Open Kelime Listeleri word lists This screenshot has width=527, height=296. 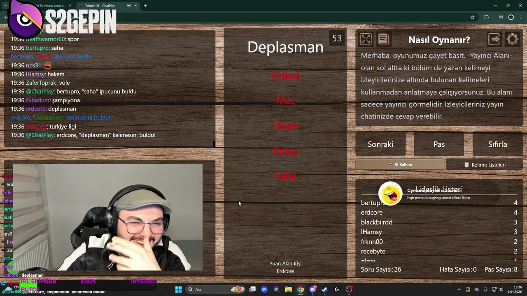484,165
